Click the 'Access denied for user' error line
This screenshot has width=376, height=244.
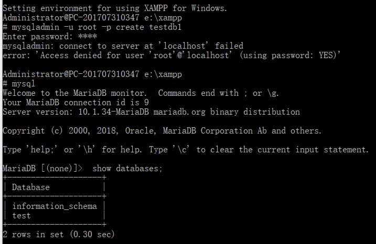point(171,56)
